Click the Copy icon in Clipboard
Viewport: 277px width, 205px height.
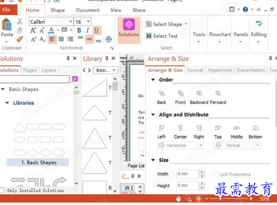(20, 30)
